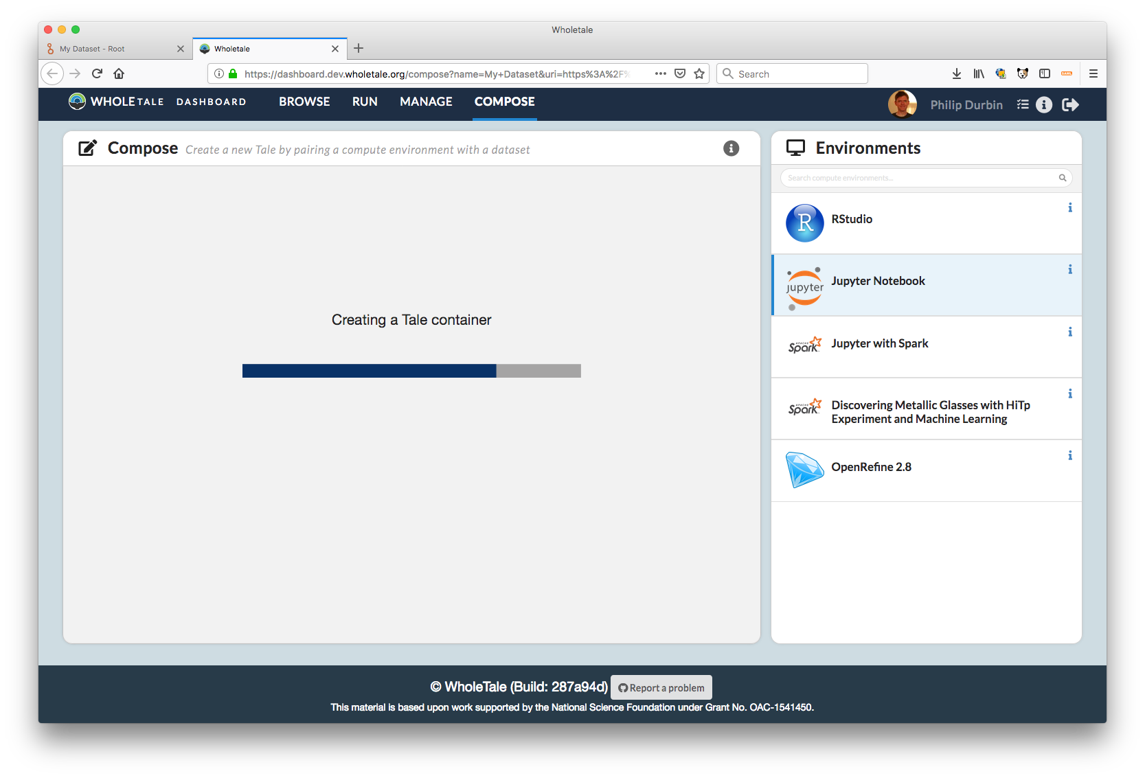Choose the OpenRefine 2.8 environment
Screen dimensions: 1145x778
pos(926,470)
